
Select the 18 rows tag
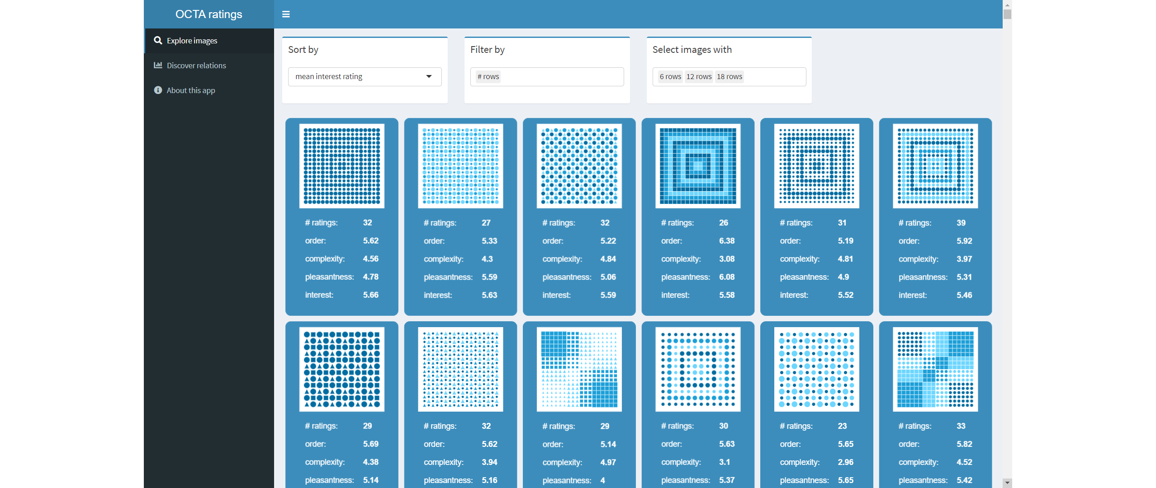[x=729, y=77]
